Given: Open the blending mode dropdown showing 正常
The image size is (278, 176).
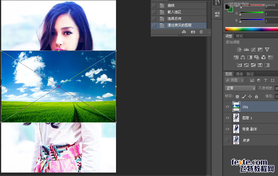Looking at the screenshot, I should click(240, 88).
